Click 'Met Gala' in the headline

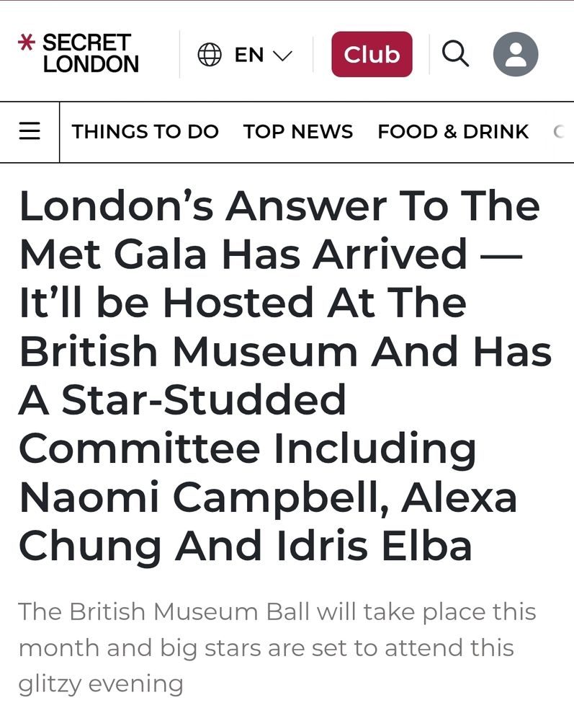point(113,255)
